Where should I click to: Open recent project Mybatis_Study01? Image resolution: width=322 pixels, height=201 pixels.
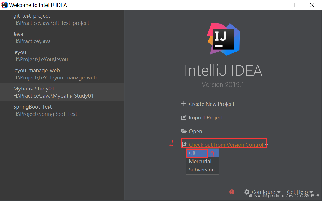click(x=62, y=92)
